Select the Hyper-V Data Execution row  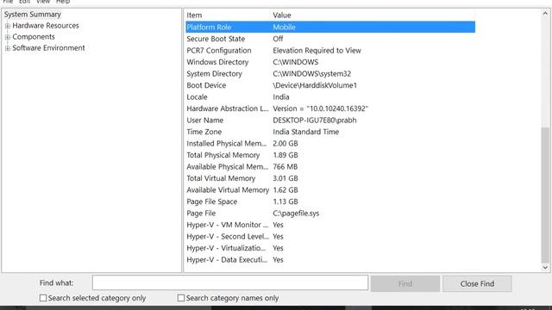click(330, 259)
